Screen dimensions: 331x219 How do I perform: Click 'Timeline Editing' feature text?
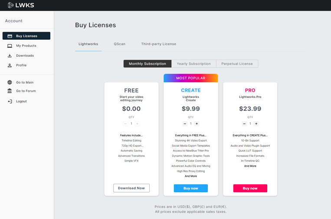131,141
